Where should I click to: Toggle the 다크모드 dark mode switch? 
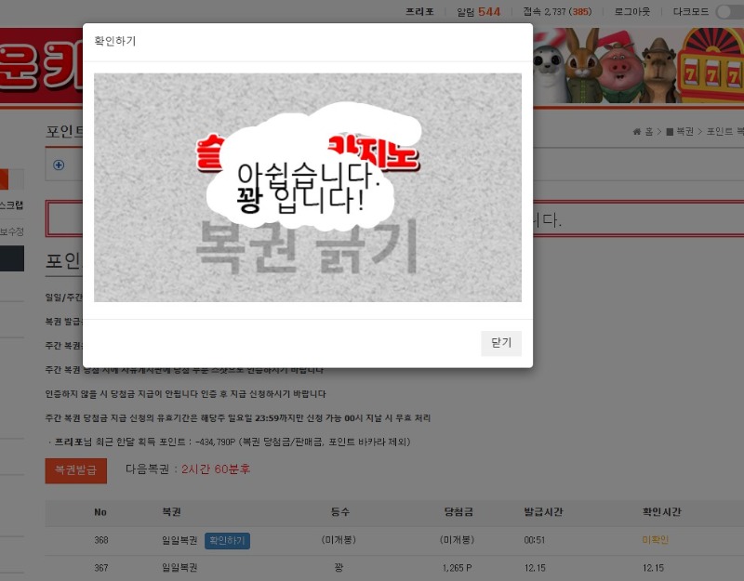point(729,11)
